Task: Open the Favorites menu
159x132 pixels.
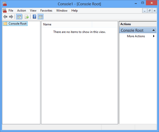Action: [x=46, y=11]
